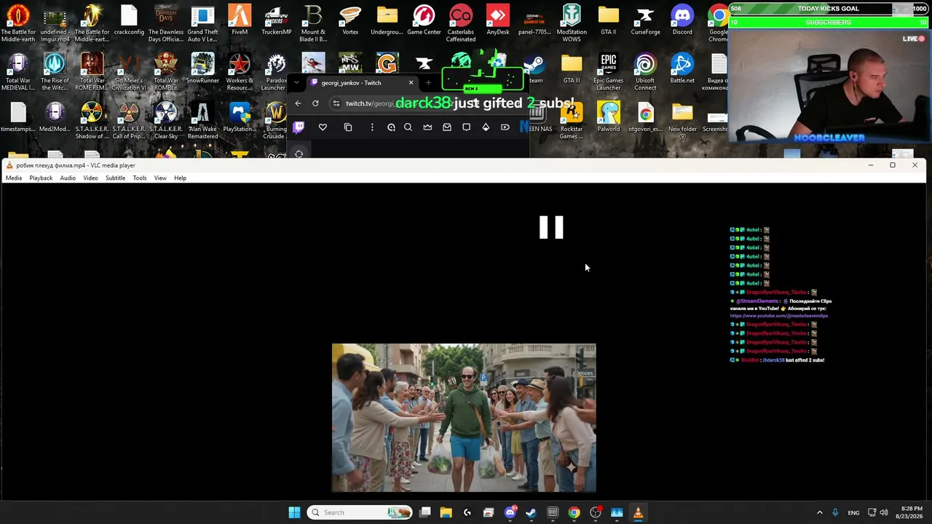Go back in the browser window

point(298,103)
